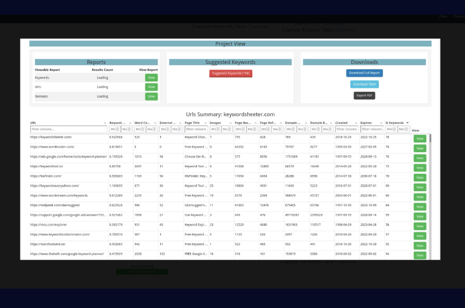Sort by External column arrow
This screenshot has width=465, height=308.
(180, 123)
